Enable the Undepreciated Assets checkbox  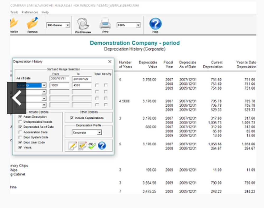(20, 122)
